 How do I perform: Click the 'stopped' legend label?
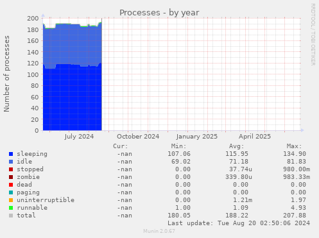(x=30, y=169)
